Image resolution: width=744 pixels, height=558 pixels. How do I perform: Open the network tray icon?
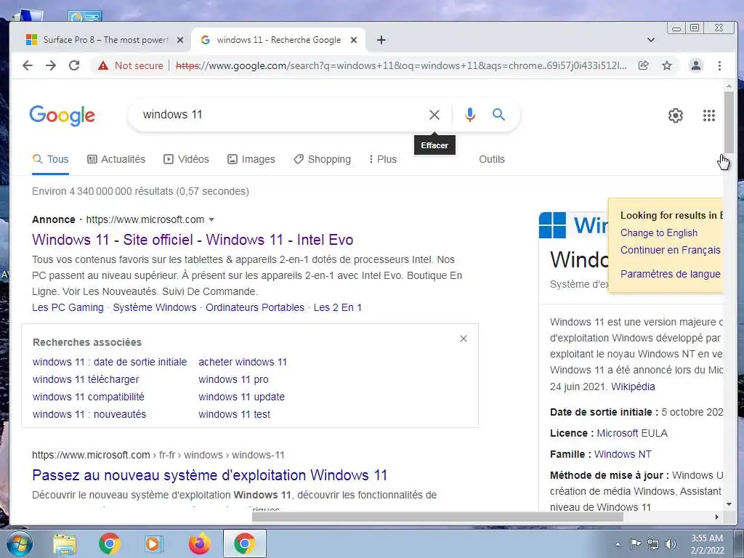pyautogui.click(x=653, y=544)
